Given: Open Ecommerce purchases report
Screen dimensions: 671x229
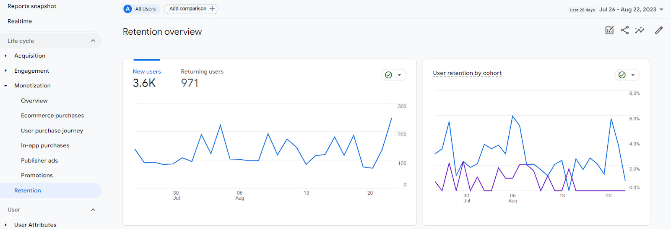Looking at the screenshot, I should click(x=52, y=116).
